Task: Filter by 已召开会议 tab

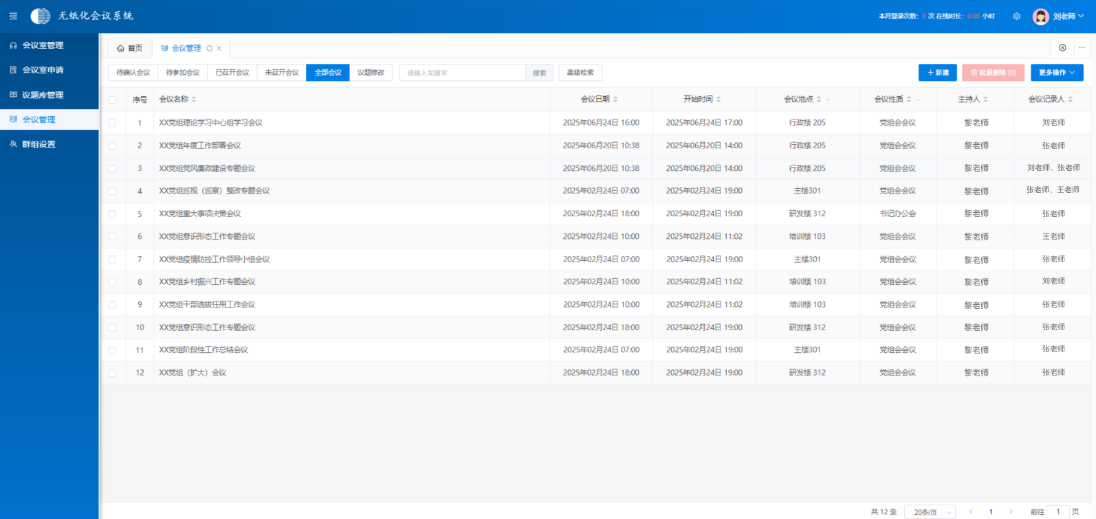Action: tap(232, 72)
